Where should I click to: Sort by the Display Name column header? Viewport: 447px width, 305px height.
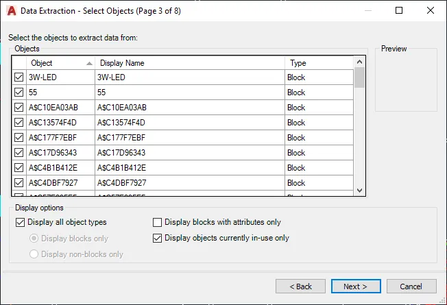(190, 63)
